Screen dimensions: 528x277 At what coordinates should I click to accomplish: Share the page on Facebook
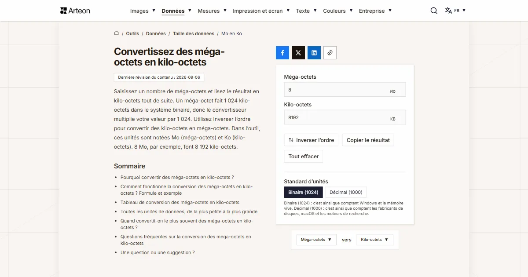[x=282, y=53]
